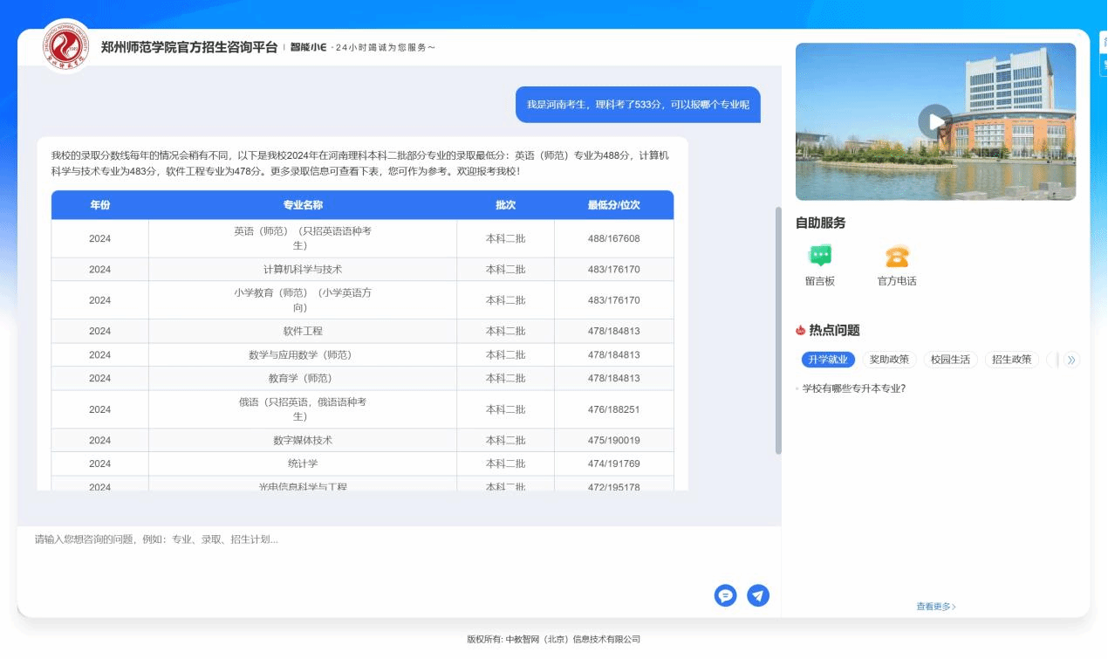
Task: Expand more hot-topic categories with double chevron
Action: 1071,360
